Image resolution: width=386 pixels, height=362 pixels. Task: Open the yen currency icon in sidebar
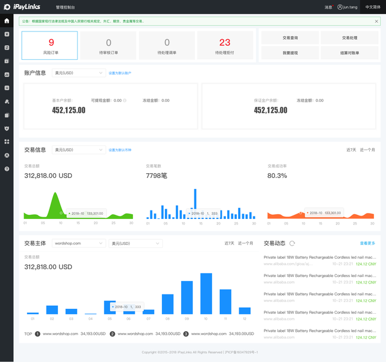click(x=7, y=34)
